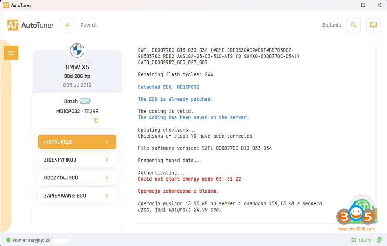Viewport: 387px width, 246px height.
Task: Click the 'Czas, jaki uplynal' elapsed time line
Action: point(180,210)
